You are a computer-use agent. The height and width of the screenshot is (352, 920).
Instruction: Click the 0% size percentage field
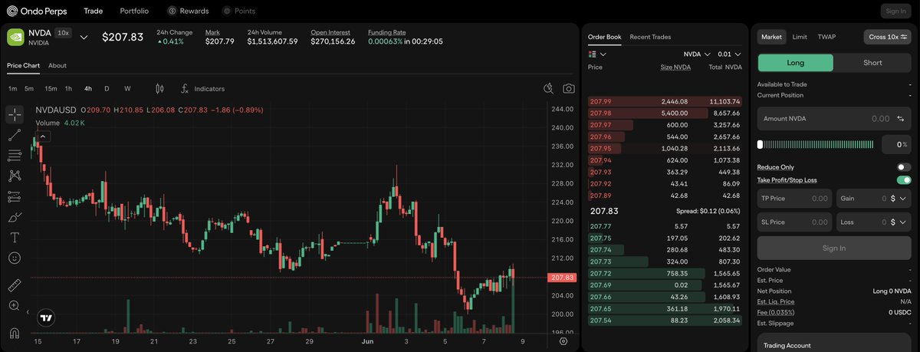(895, 144)
